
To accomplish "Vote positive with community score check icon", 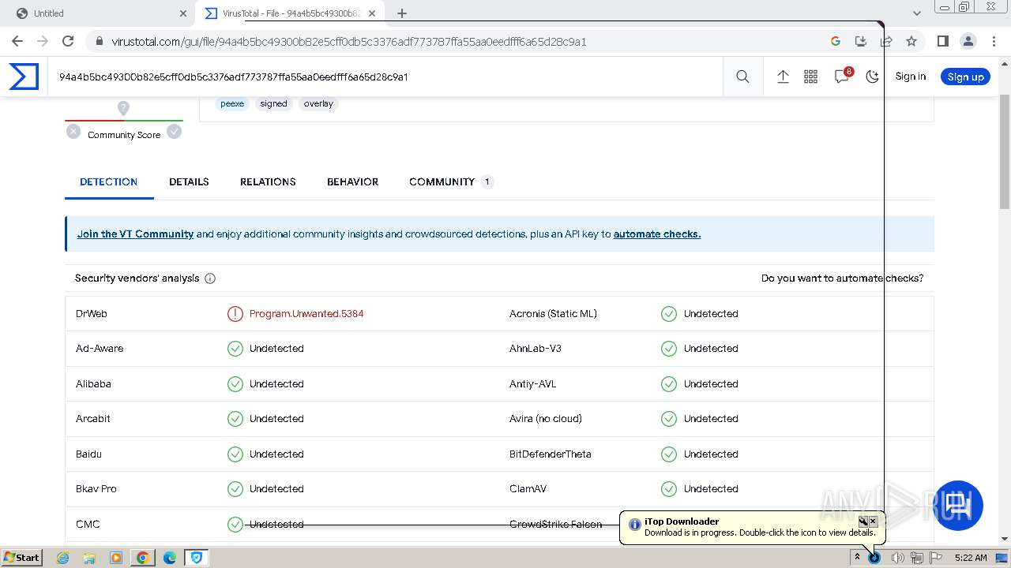I will tap(175, 132).
